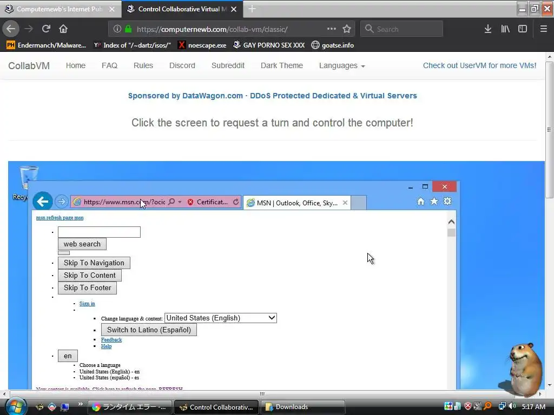Expand IE address bar dropdown arrow
Screen dimensions: 554x415
pos(180,202)
